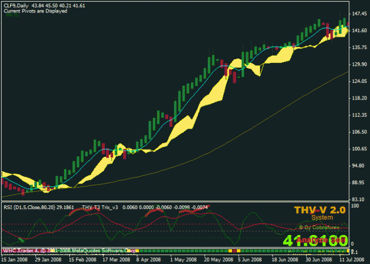Click the '15 Feb 2008' time axis label
The height and width of the screenshot is (264, 370).
[x=83, y=260]
